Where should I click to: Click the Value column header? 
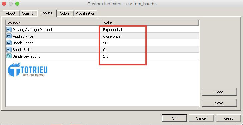(150, 23)
